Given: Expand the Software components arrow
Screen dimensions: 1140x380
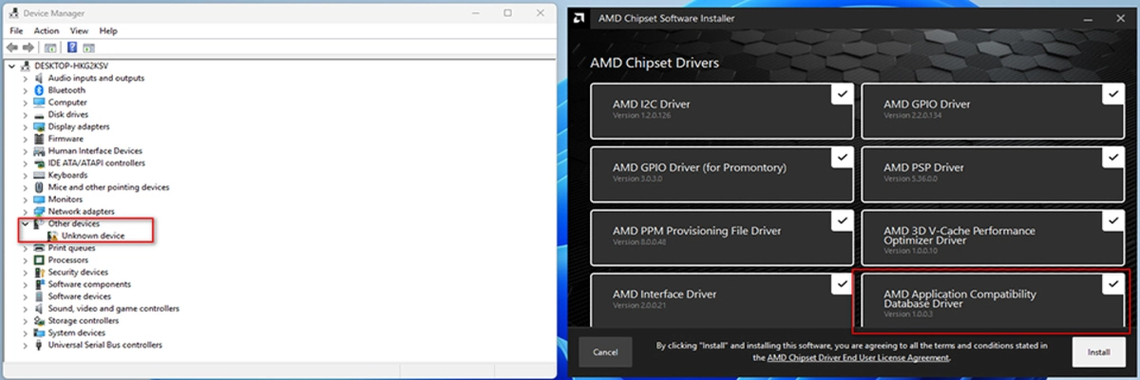Looking at the screenshot, I should 26,284.
